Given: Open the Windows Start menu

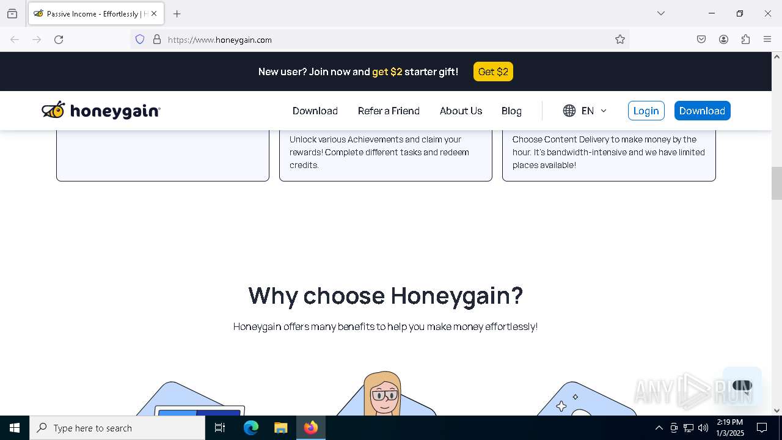Looking at the screenshot, I should (15, 428).
